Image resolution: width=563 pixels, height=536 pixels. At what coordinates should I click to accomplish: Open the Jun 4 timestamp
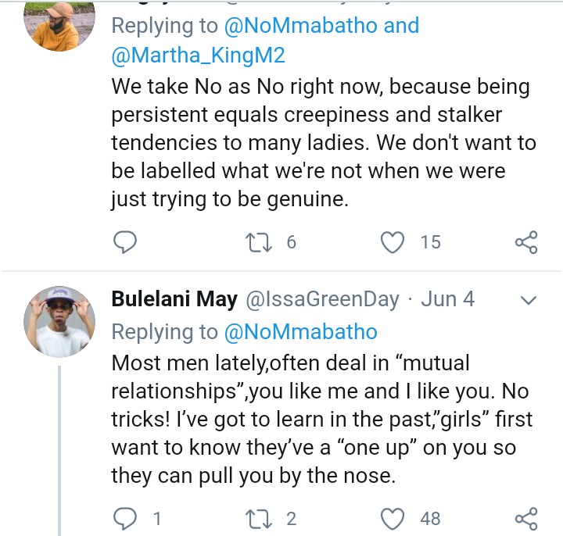tap(448, 299)
